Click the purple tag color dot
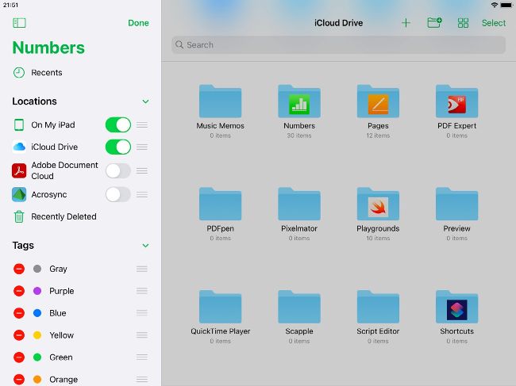This screenshot has width=516, height=386. pos(37,291)
